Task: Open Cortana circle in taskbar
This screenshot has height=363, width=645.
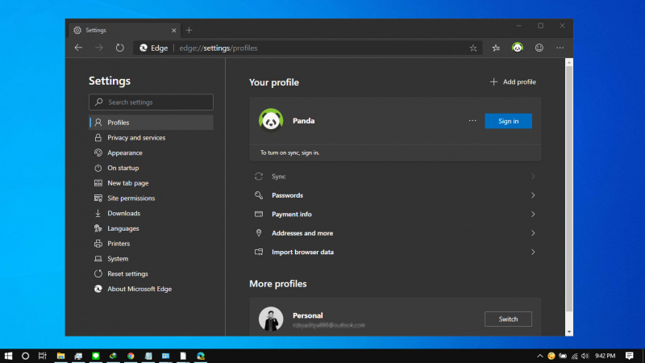Action: [x=26, y=356]
